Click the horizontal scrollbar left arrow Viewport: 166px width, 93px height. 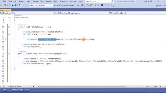click(x=38, y=87)
